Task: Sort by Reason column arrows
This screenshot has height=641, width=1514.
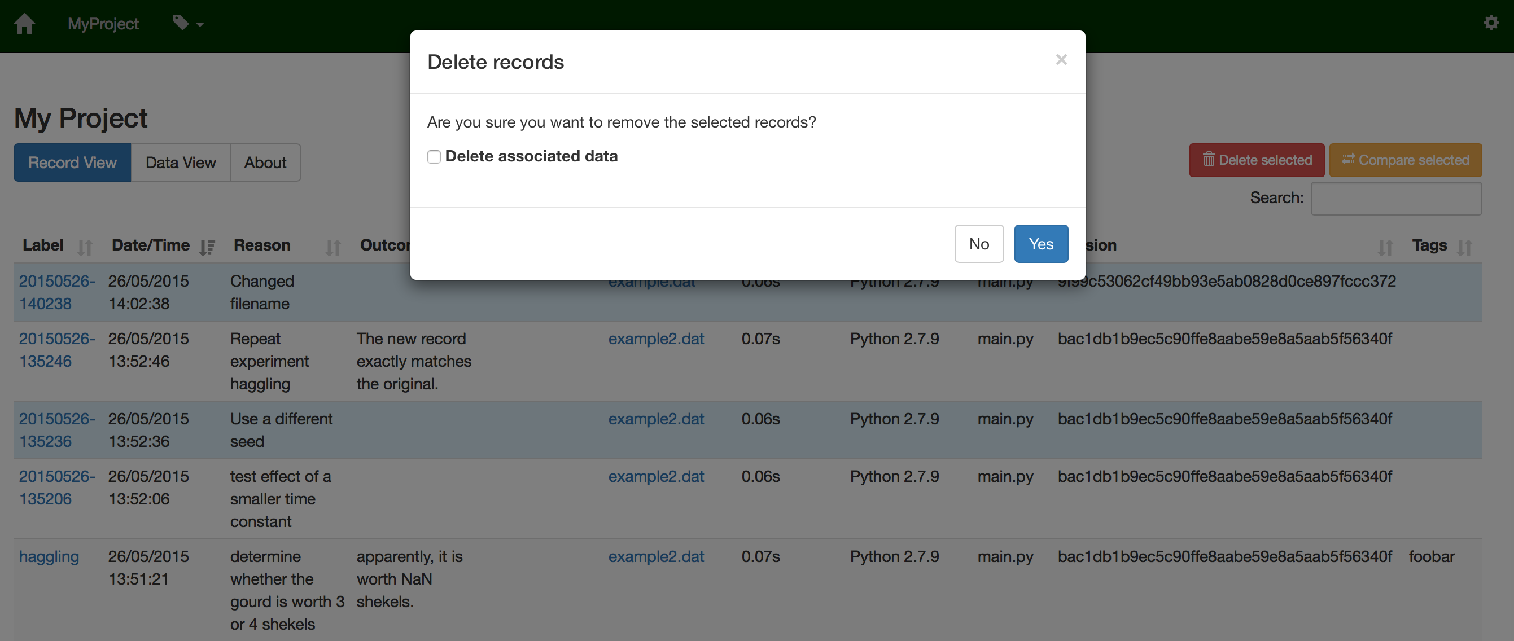Action: (x=333, y=247)
